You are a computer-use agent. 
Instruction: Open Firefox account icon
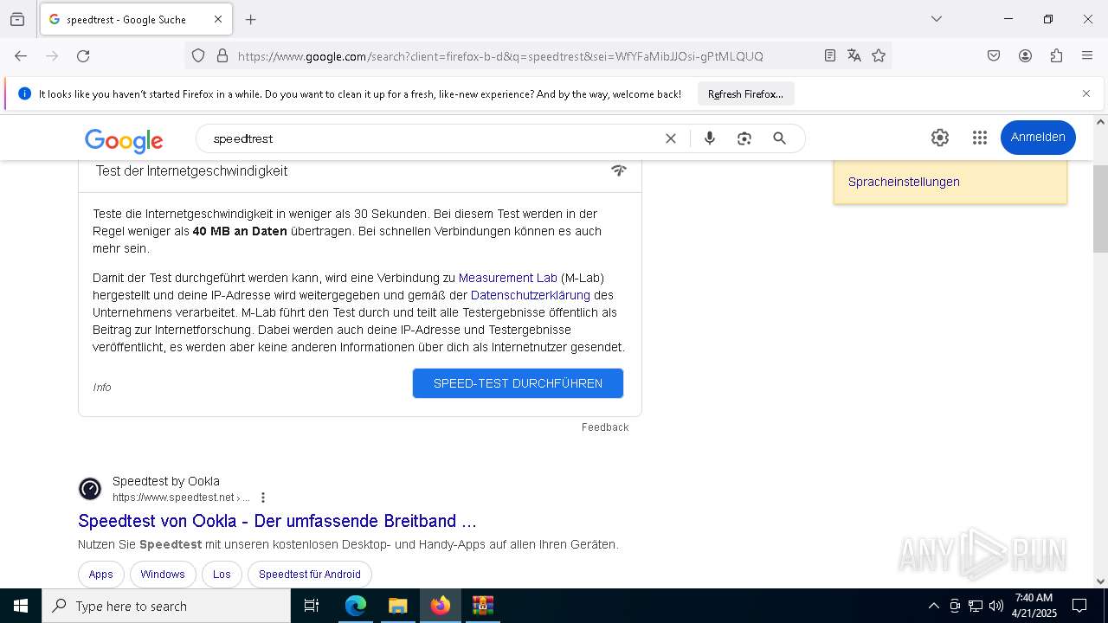[x=1025, y=55]
